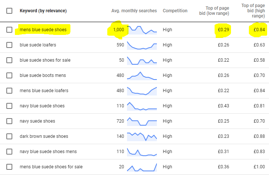Click the 1,000 monthly searches value
This screenshot has height=175, width=269.
pyautogui.click(x=118, y=30)
